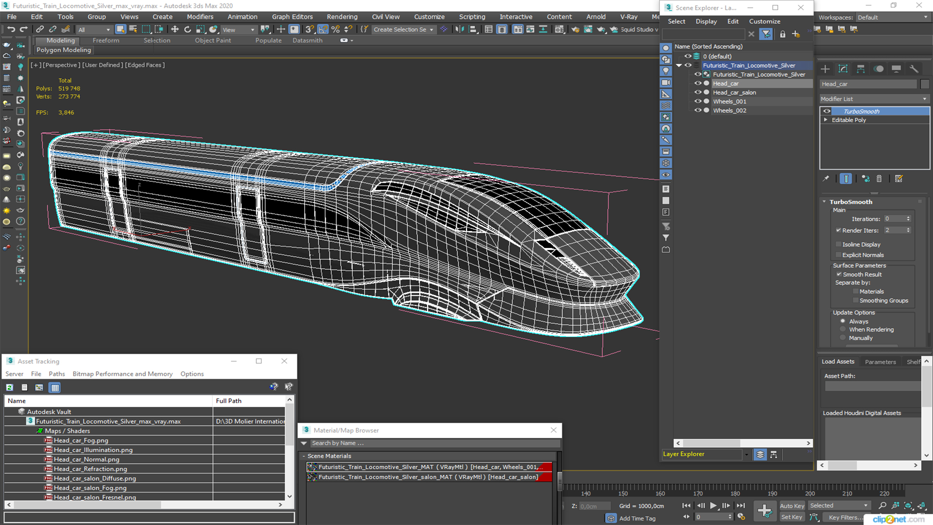Toggle the Percent Snap icon
The height and width of the screenshot is (525, 933).
(335, 30)
